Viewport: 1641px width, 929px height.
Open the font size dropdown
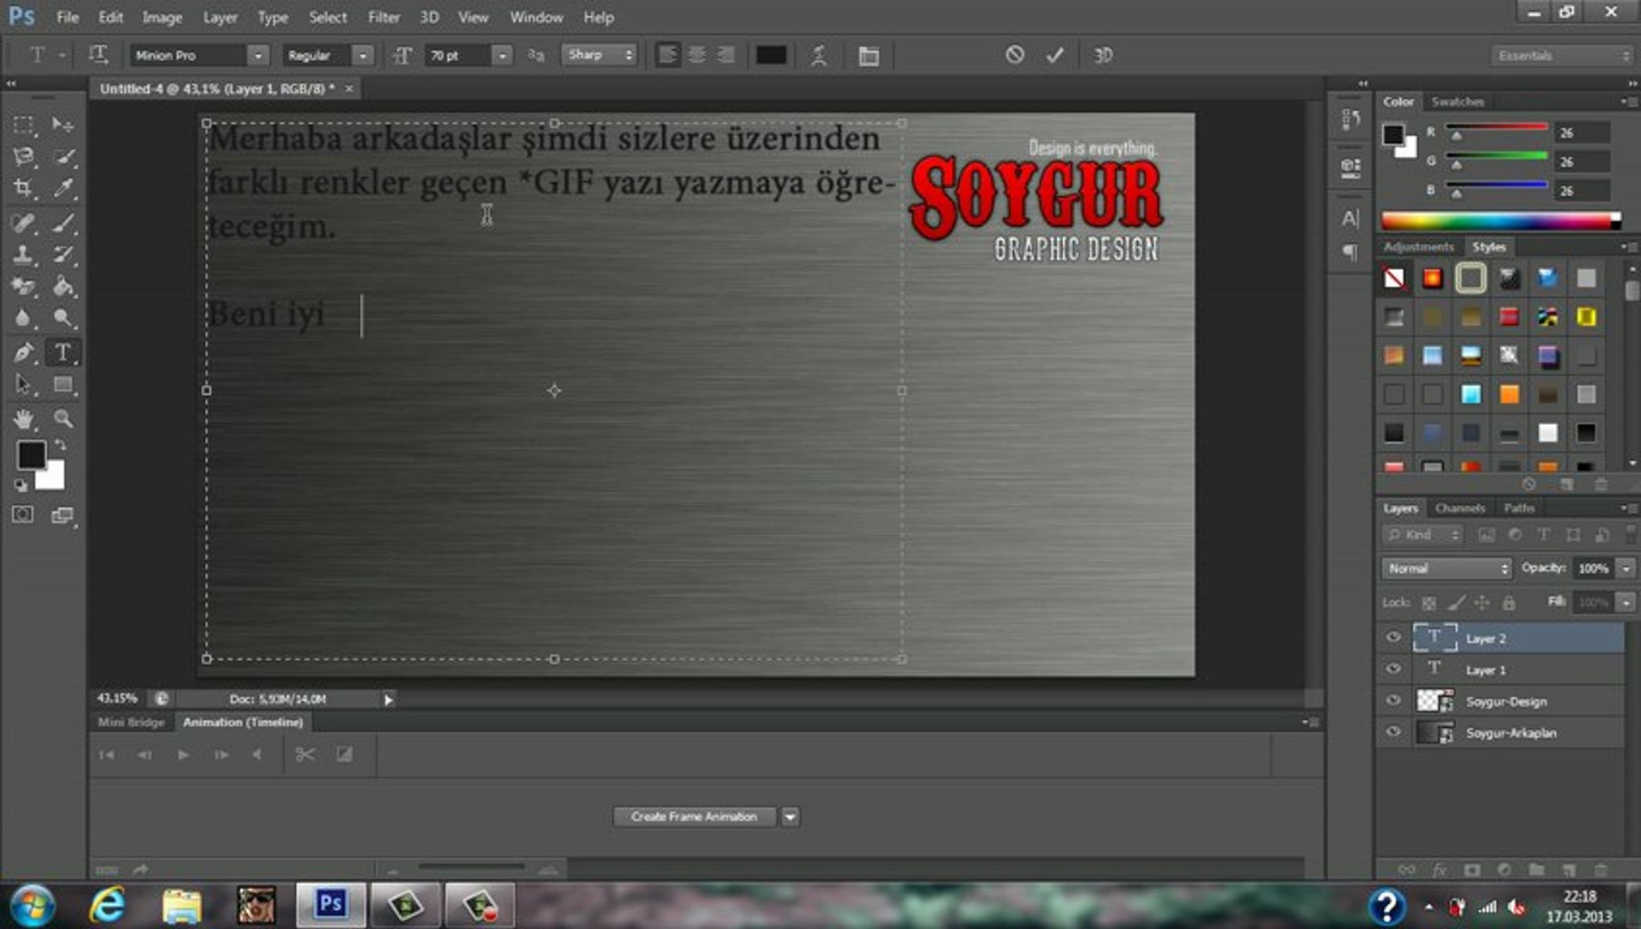[502, 56]
